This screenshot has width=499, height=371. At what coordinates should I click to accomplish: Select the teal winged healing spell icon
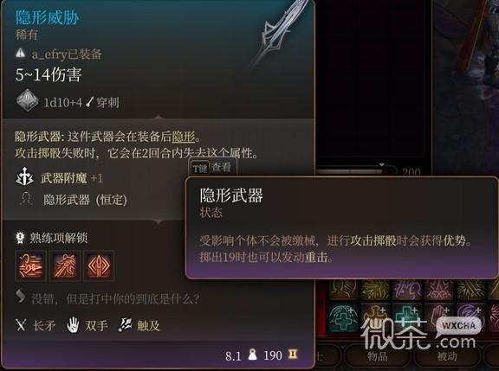pyautogui.click(x=342, y=317)
